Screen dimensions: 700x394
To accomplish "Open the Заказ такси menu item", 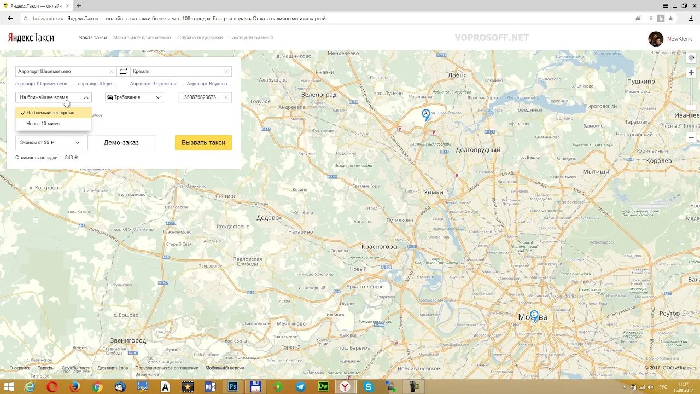I will pos(93,38).
